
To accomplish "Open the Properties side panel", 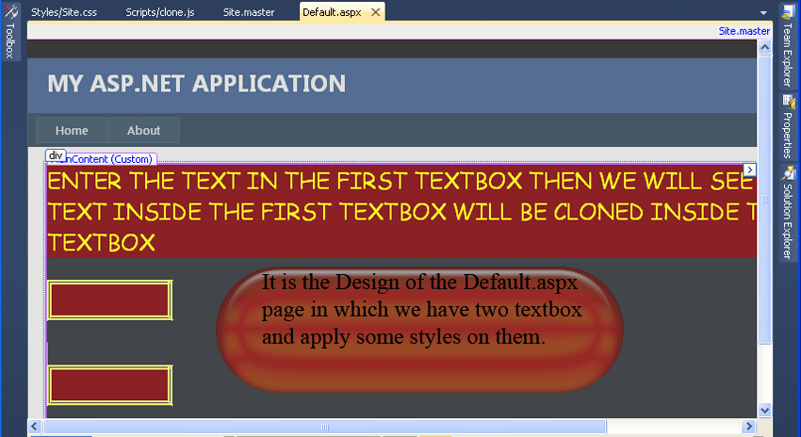I will [788, 126].
